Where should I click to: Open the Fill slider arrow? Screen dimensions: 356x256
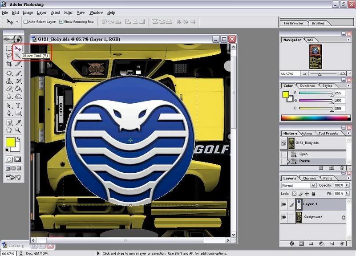click(x=347, y=194)
